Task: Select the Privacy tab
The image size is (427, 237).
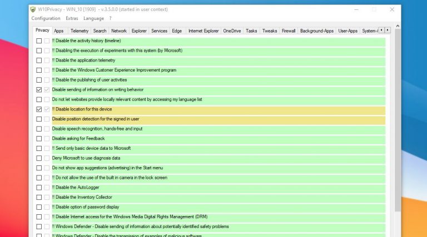Action: pos(42,30)
